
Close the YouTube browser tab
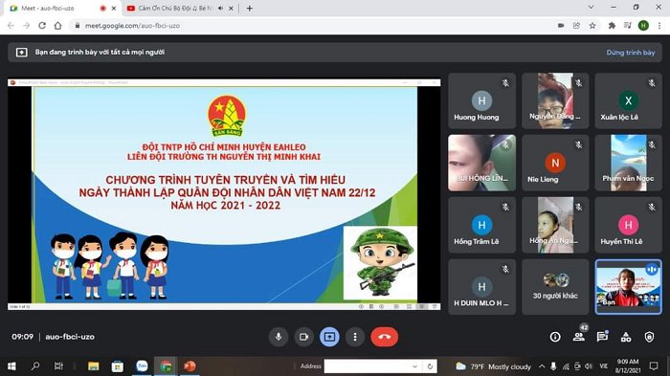[x=232, y=8]
